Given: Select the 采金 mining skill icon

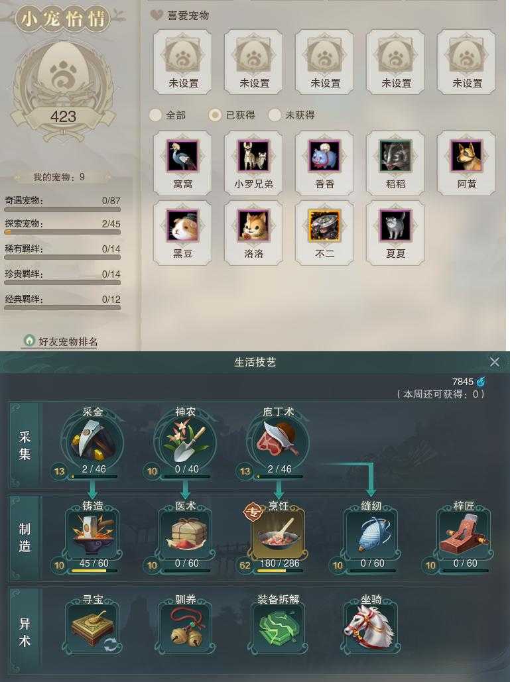Looking at the screenshot, I should click(x=93, y=441).
